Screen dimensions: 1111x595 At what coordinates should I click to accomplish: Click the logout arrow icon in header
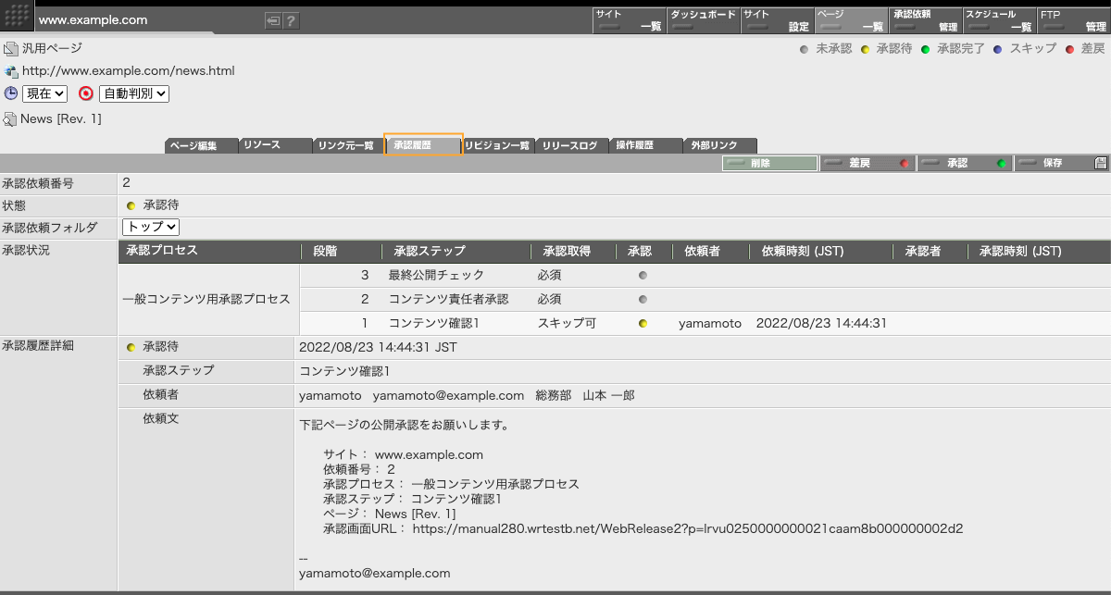pos(273,20)
